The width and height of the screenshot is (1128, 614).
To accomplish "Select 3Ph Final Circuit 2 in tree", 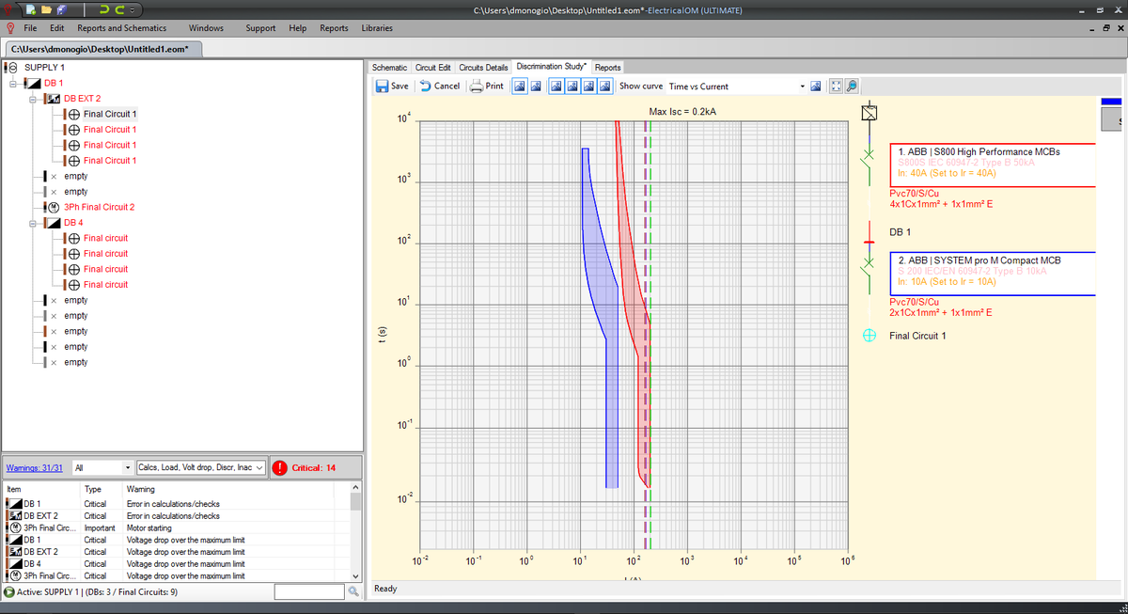I will [100, 207].
